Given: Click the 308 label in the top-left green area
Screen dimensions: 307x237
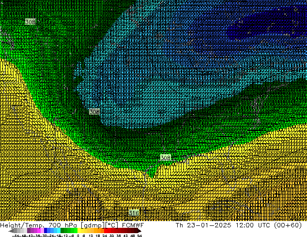Looking at the screenshot, I should pyautogui.click(x=31, y=22).
